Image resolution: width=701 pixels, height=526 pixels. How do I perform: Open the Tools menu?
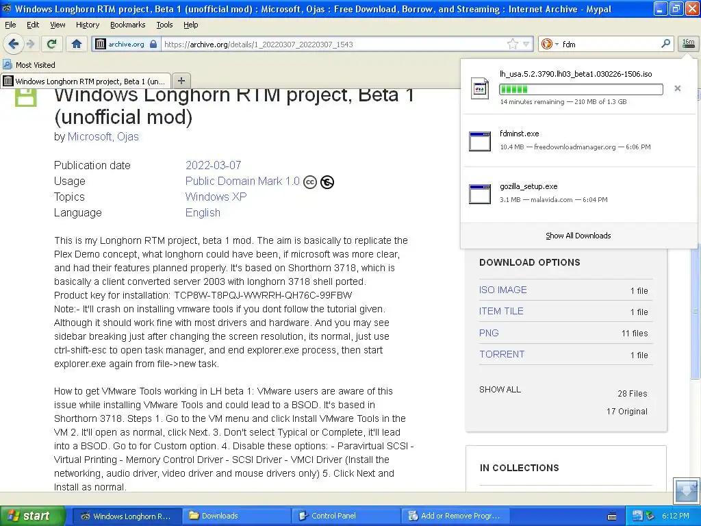point(164,25)
